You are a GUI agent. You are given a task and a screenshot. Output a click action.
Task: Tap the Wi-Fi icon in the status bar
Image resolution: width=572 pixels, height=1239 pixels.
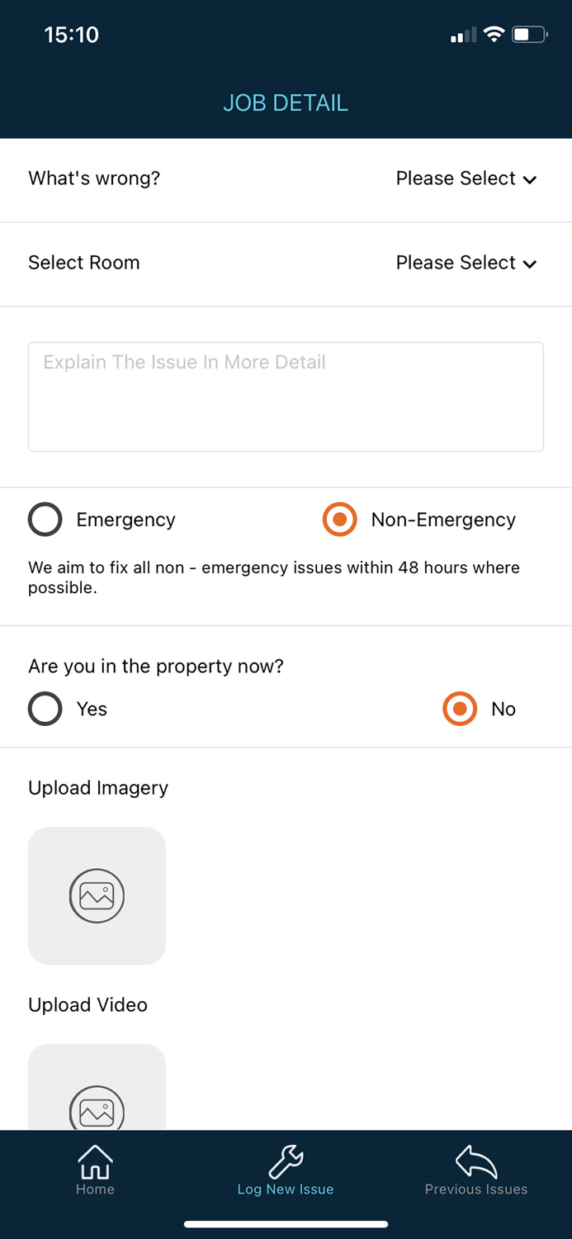pos(494,35)
